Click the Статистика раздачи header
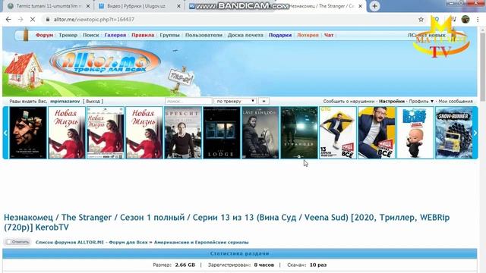486x273 pixels. click(240, 253)
